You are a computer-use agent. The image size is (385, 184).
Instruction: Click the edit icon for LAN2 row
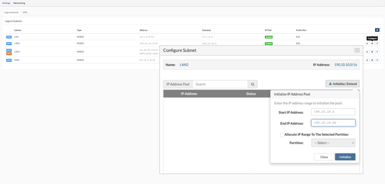377,43
